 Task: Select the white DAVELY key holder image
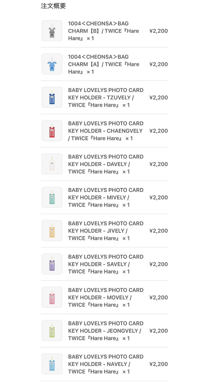point(52,164)
